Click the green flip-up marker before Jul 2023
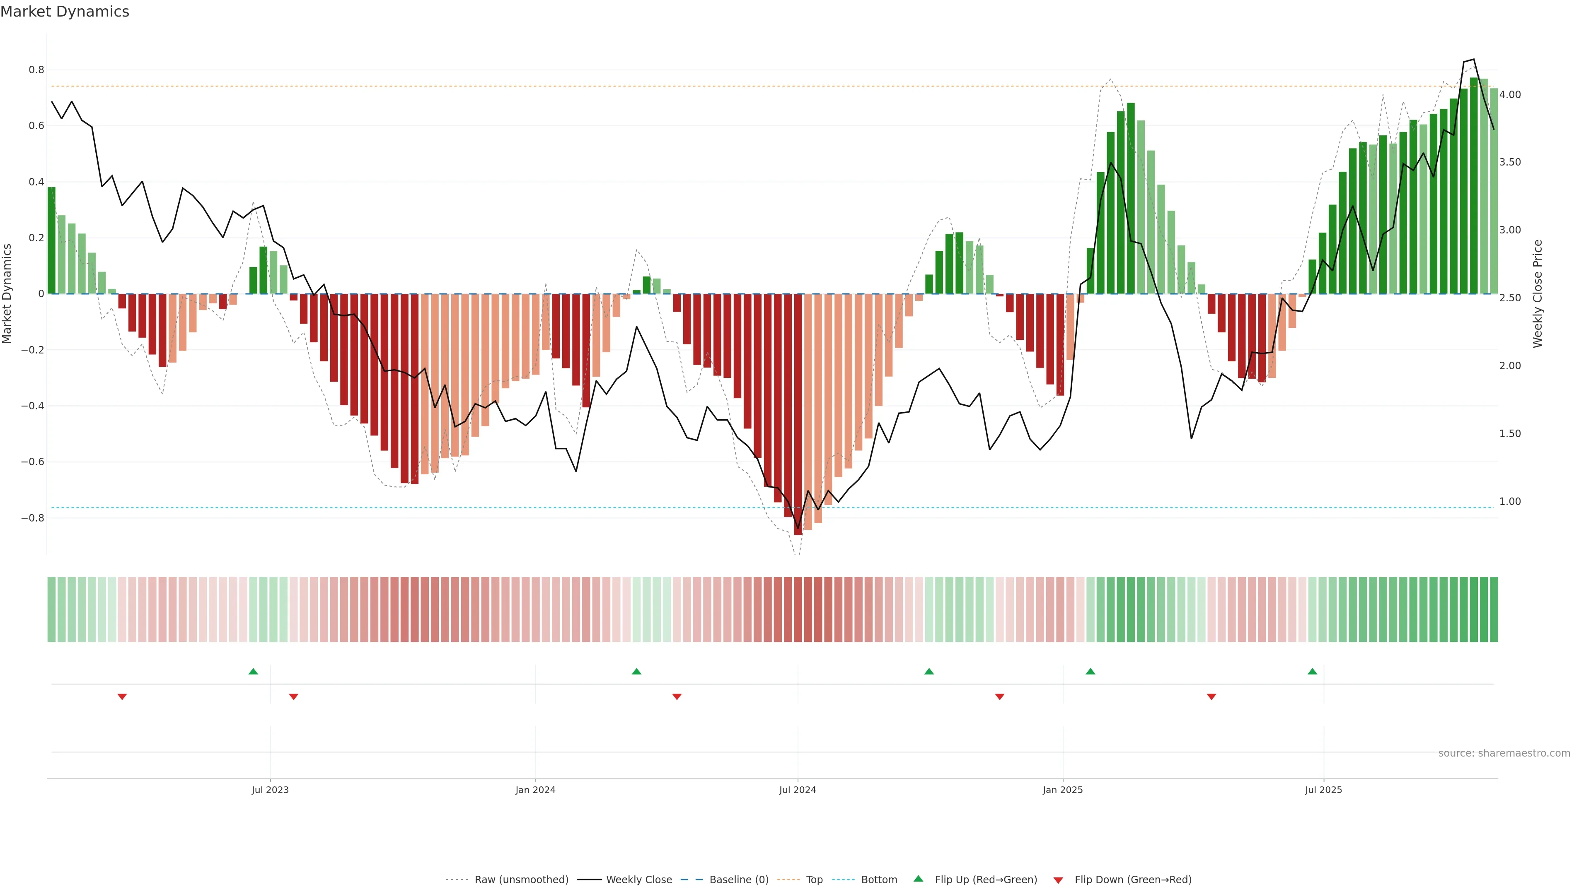 point(253,671)
